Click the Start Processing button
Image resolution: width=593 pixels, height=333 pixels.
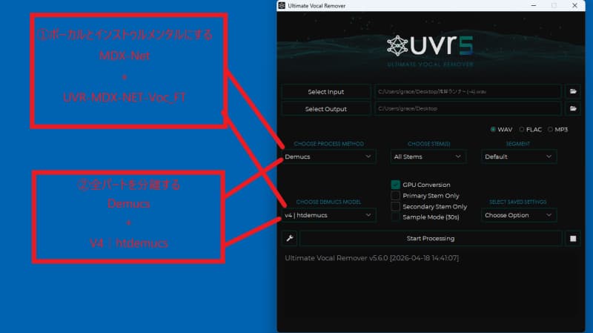[x=431, y=238]
